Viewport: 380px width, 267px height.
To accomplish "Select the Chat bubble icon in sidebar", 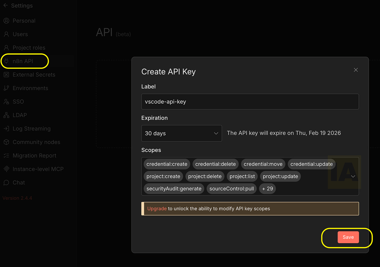I will point(6,182).
